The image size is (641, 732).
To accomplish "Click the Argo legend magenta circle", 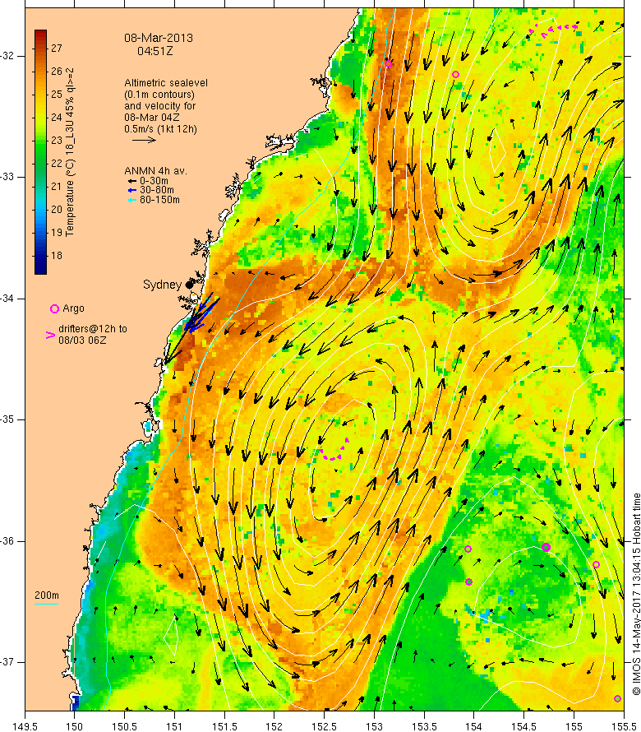I will tap(54, 308).
